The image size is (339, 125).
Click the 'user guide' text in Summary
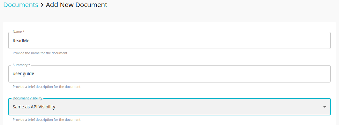coord(23,74)
